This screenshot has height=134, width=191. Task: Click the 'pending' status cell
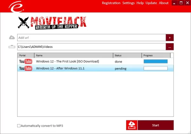tap(121, 69)
